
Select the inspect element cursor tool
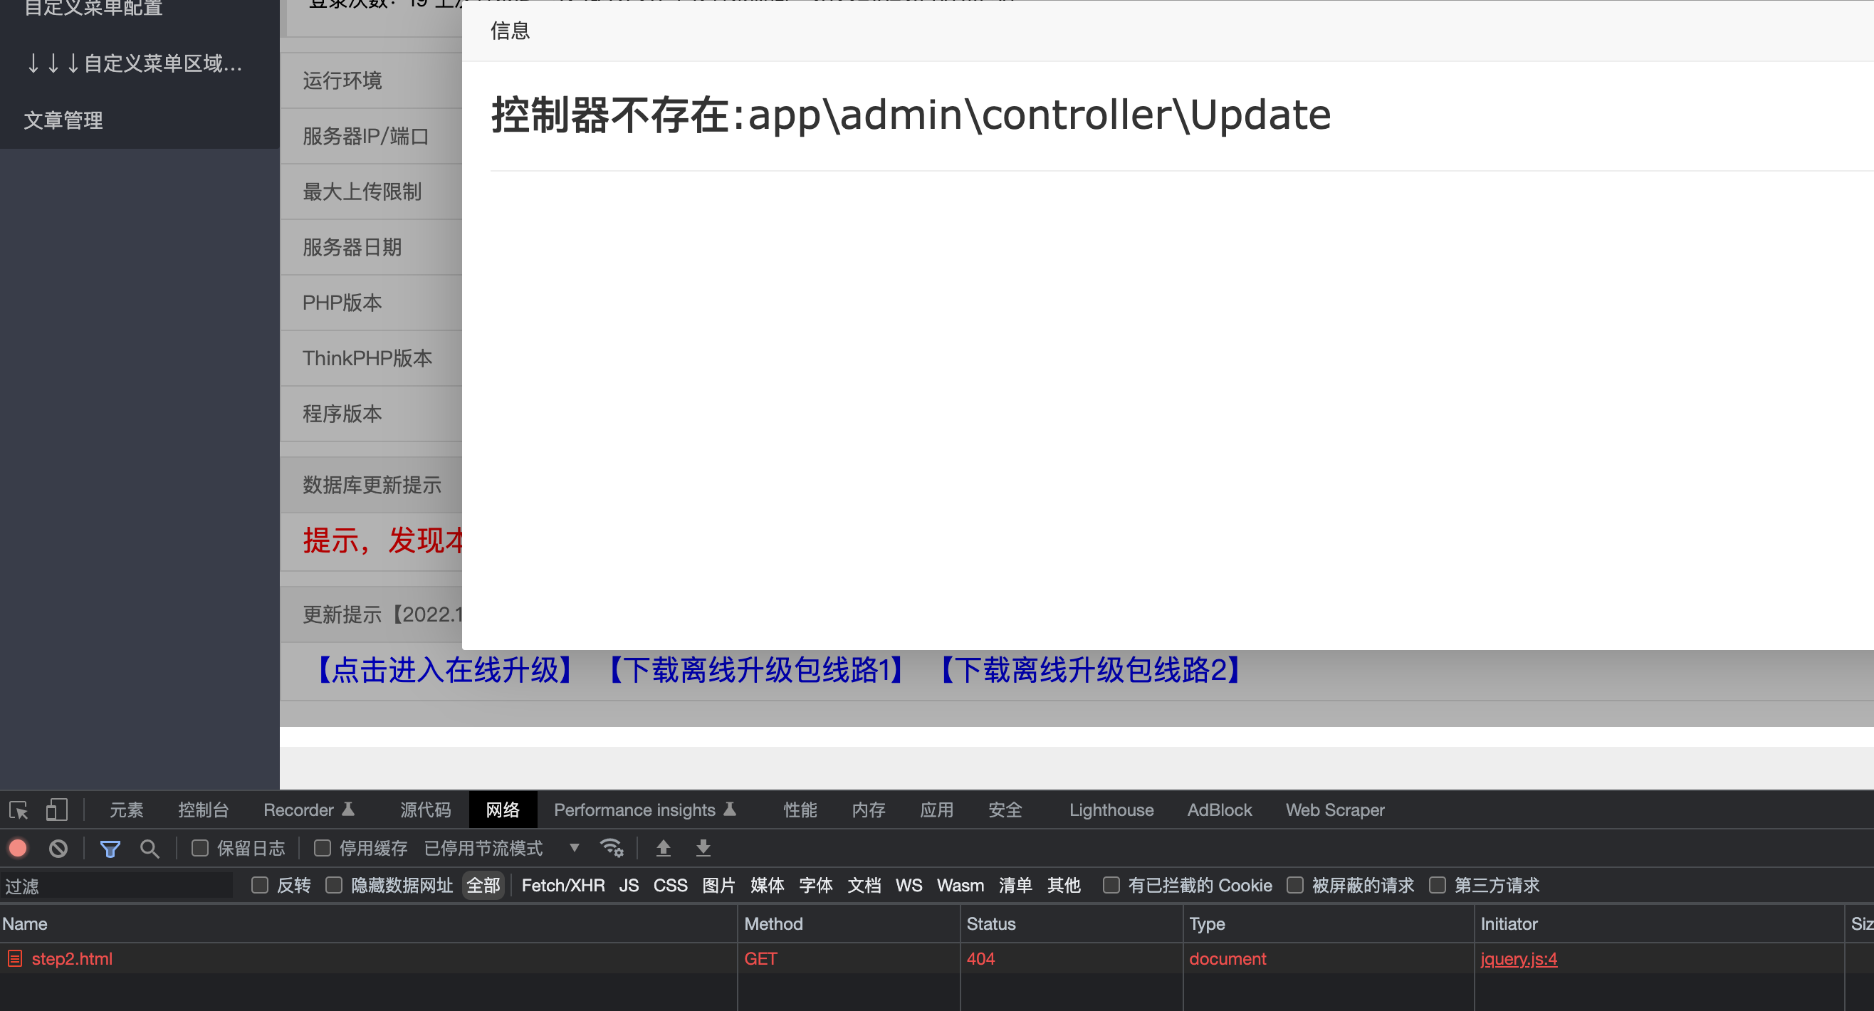tap(18, 810)
